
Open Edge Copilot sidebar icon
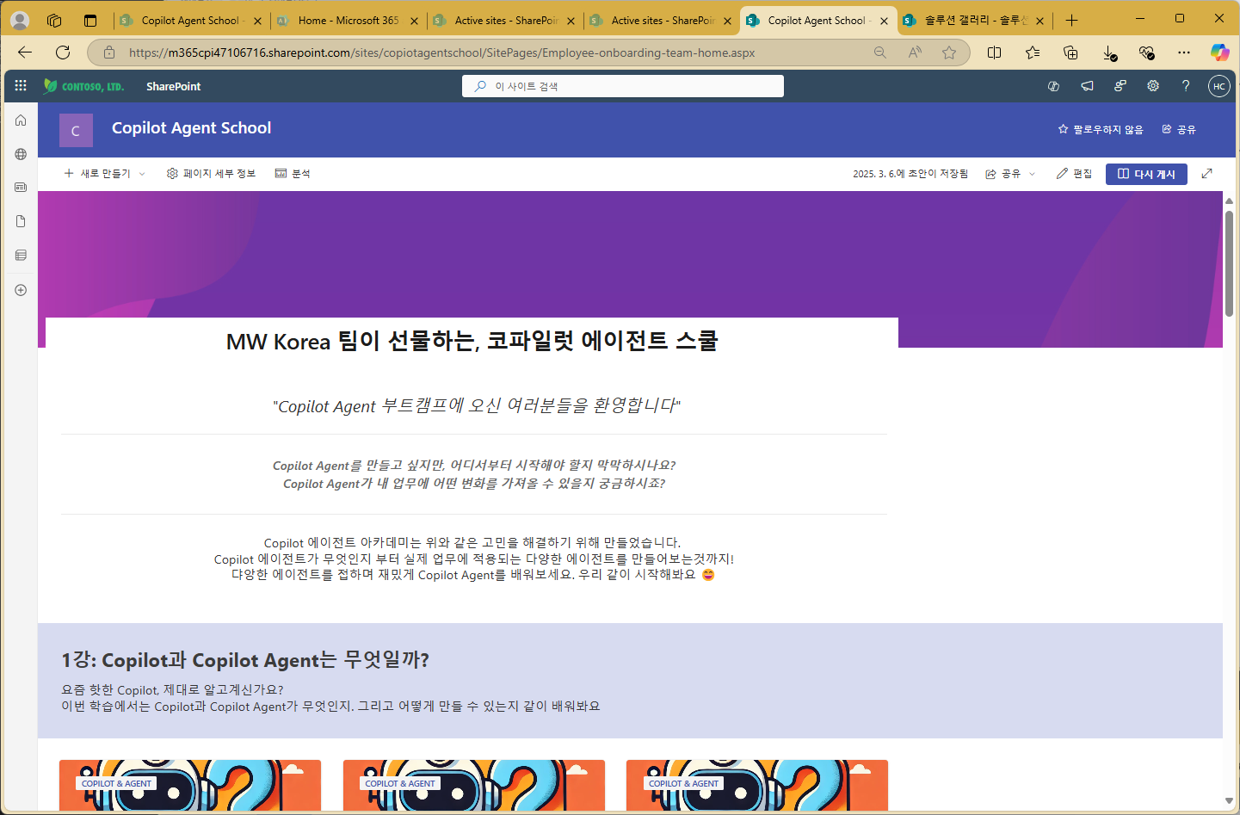(x=1220, y=52)
